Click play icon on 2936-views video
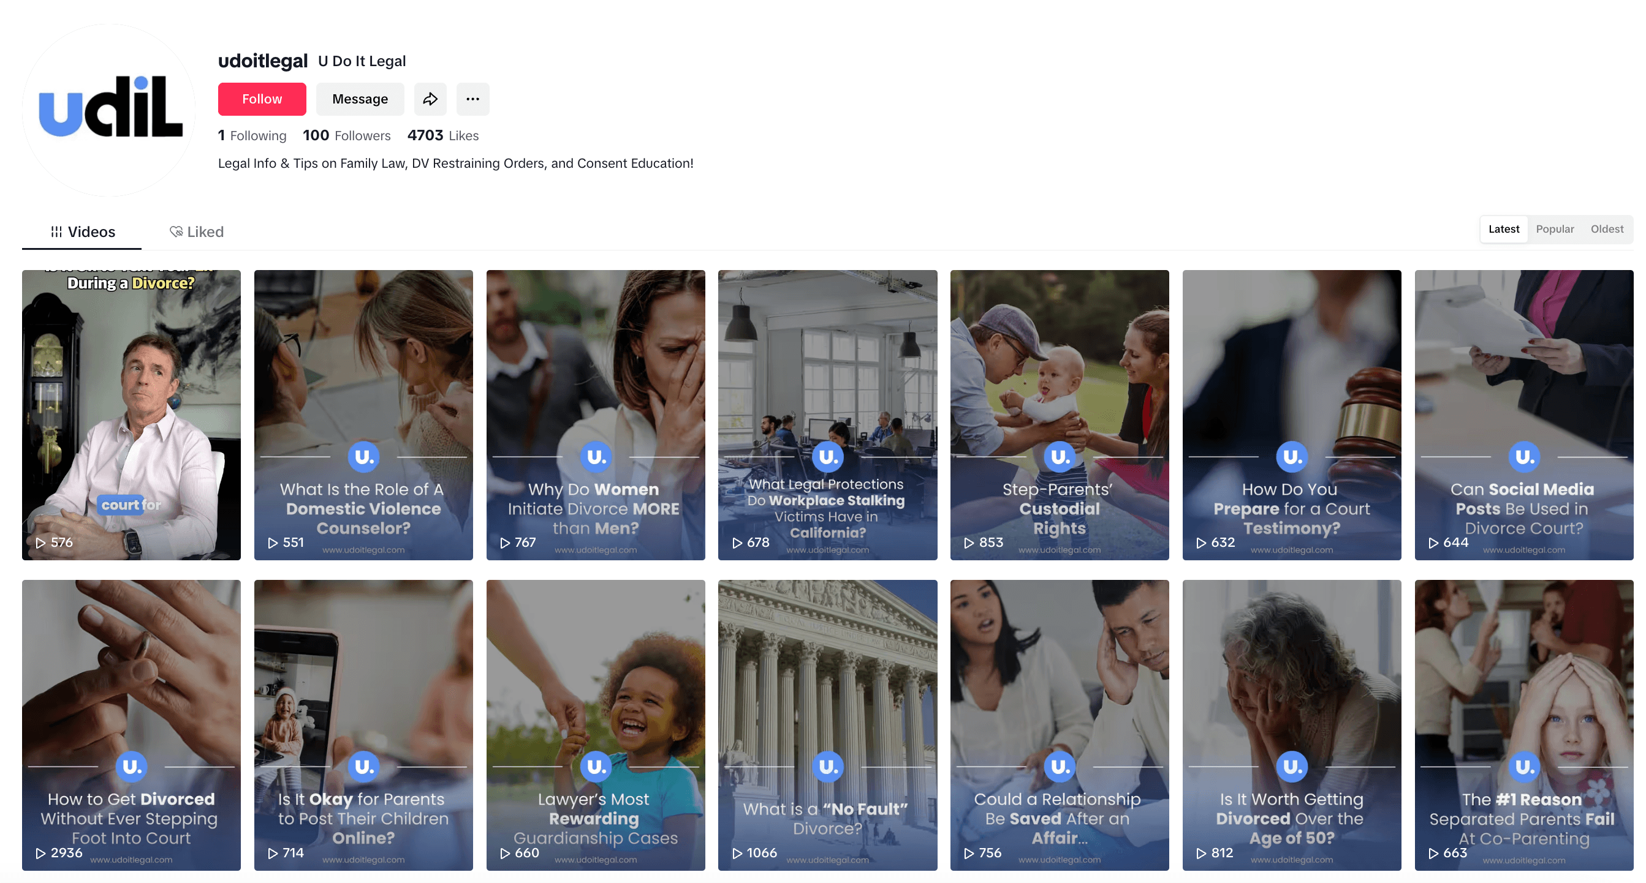Image resolution: width=1646 pixels, height=883 pixels. click(40, 853)
